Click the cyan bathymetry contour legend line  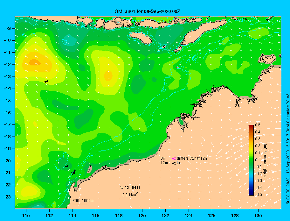coord(79,204)
